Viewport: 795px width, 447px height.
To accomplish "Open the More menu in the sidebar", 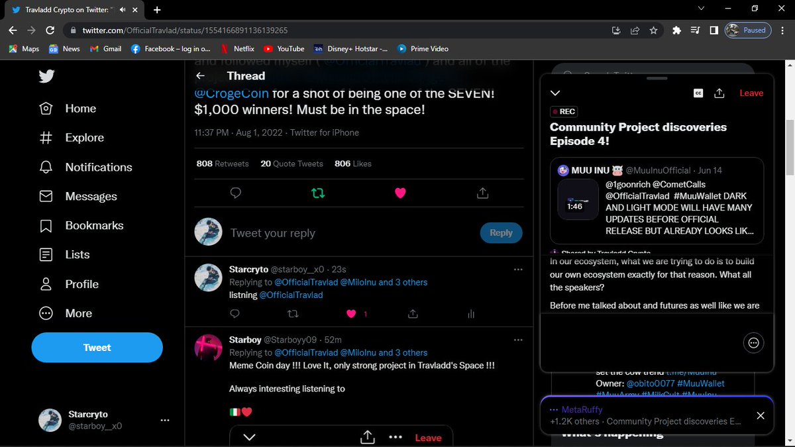I will coord(66,313).
